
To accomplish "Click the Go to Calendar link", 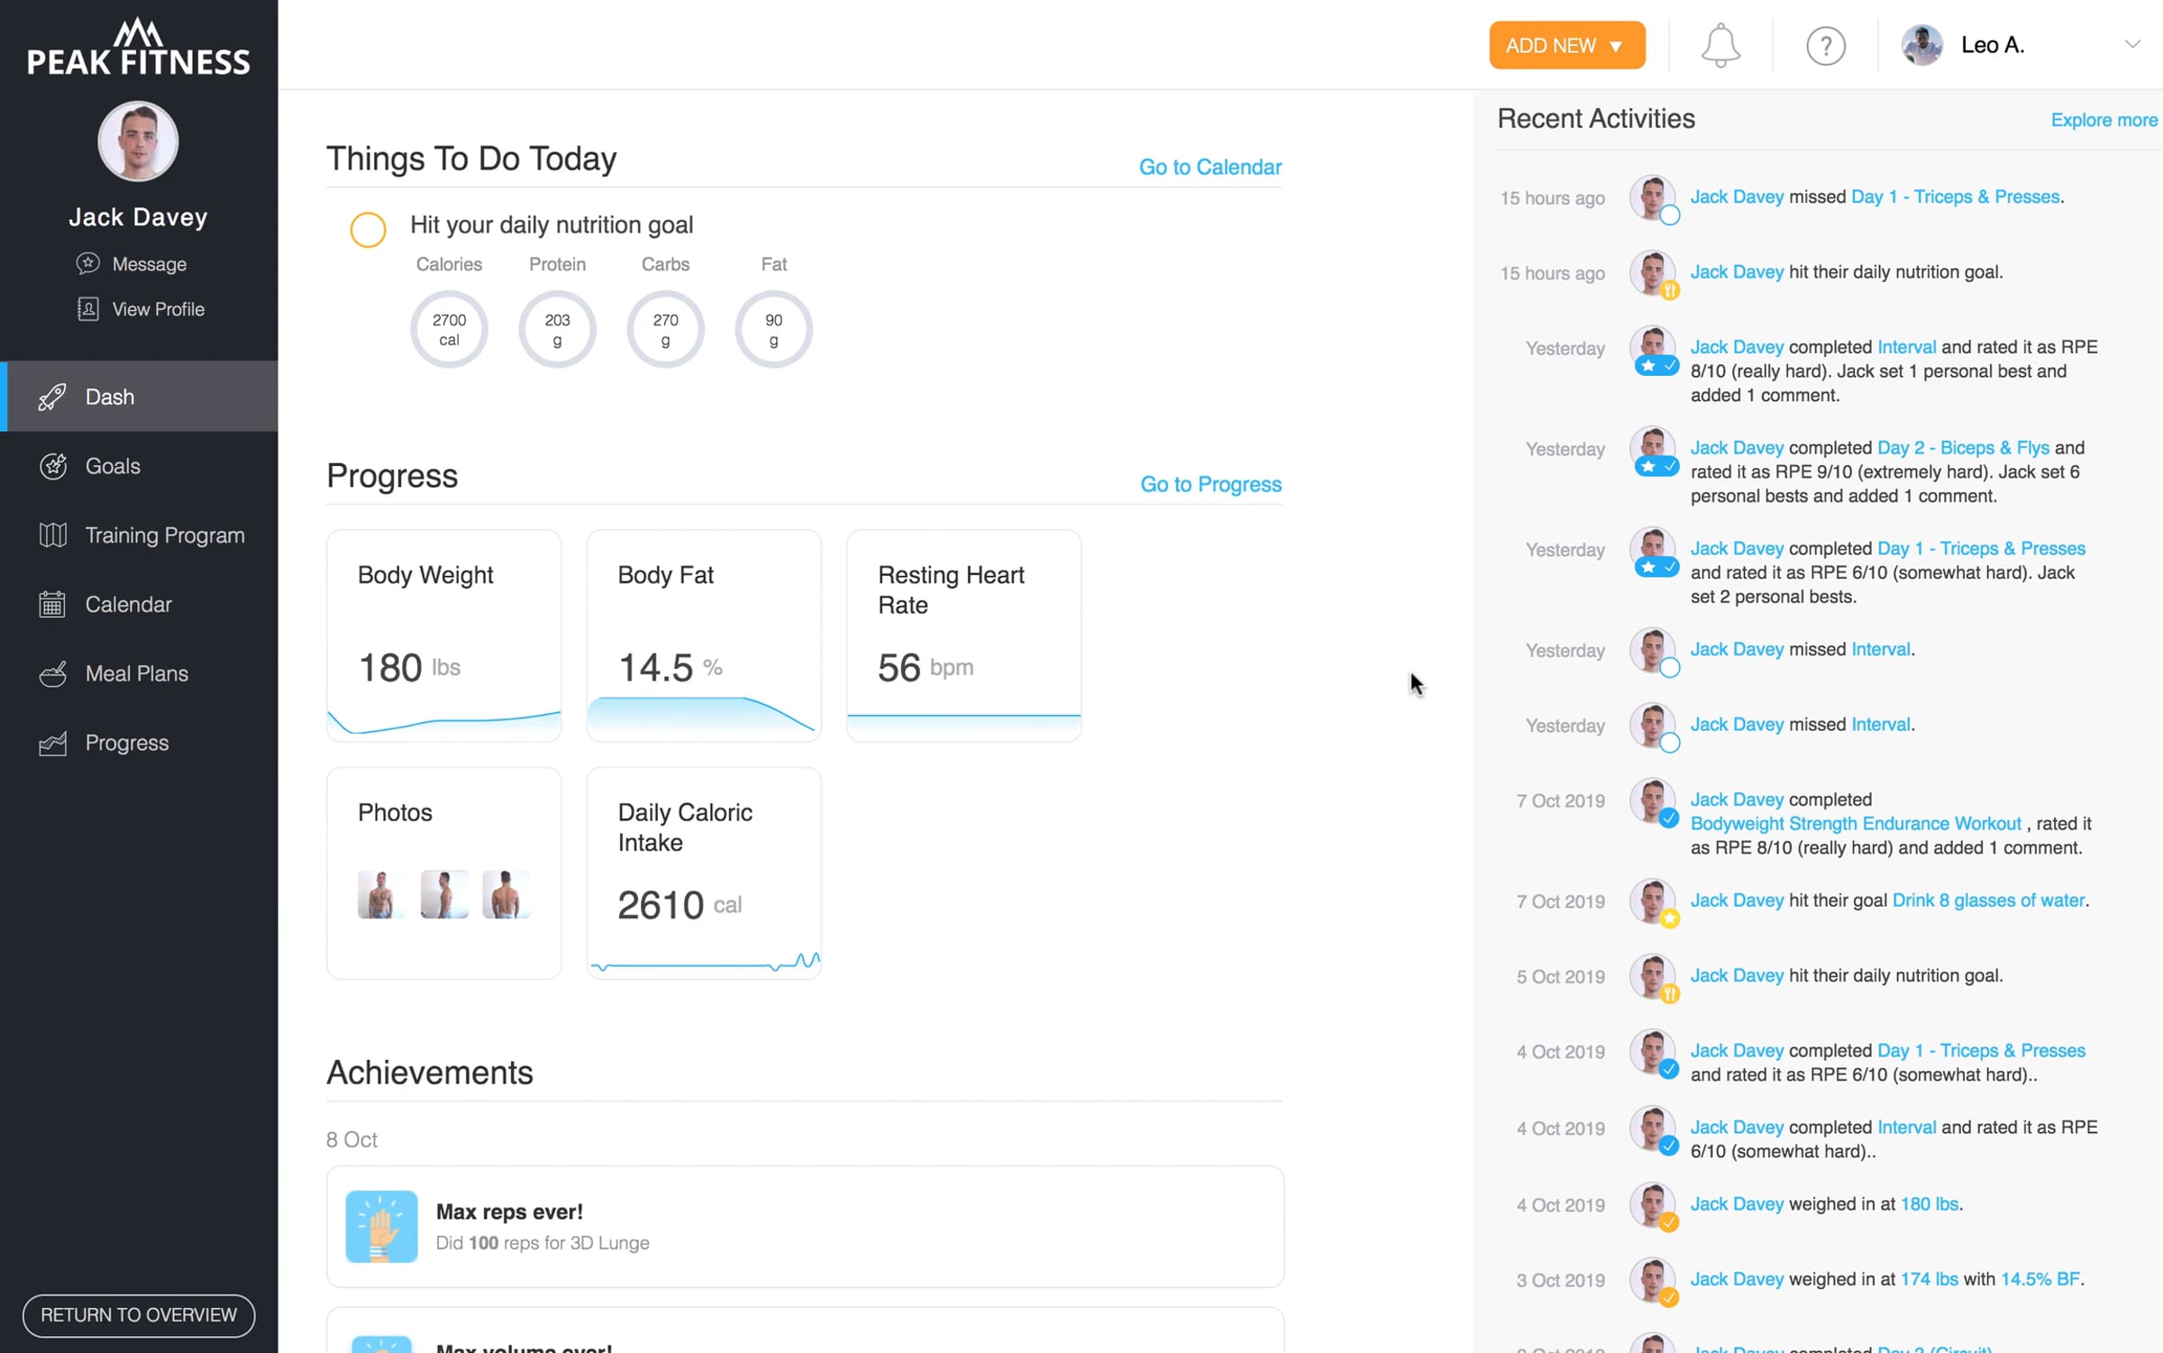I will coord(1209,167).
